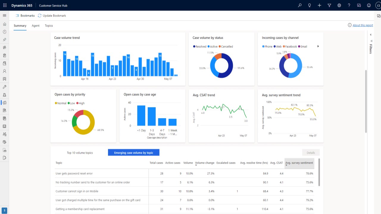
Task: Sort by Avg. survey sentiment column
Action: tap(299, 163)
